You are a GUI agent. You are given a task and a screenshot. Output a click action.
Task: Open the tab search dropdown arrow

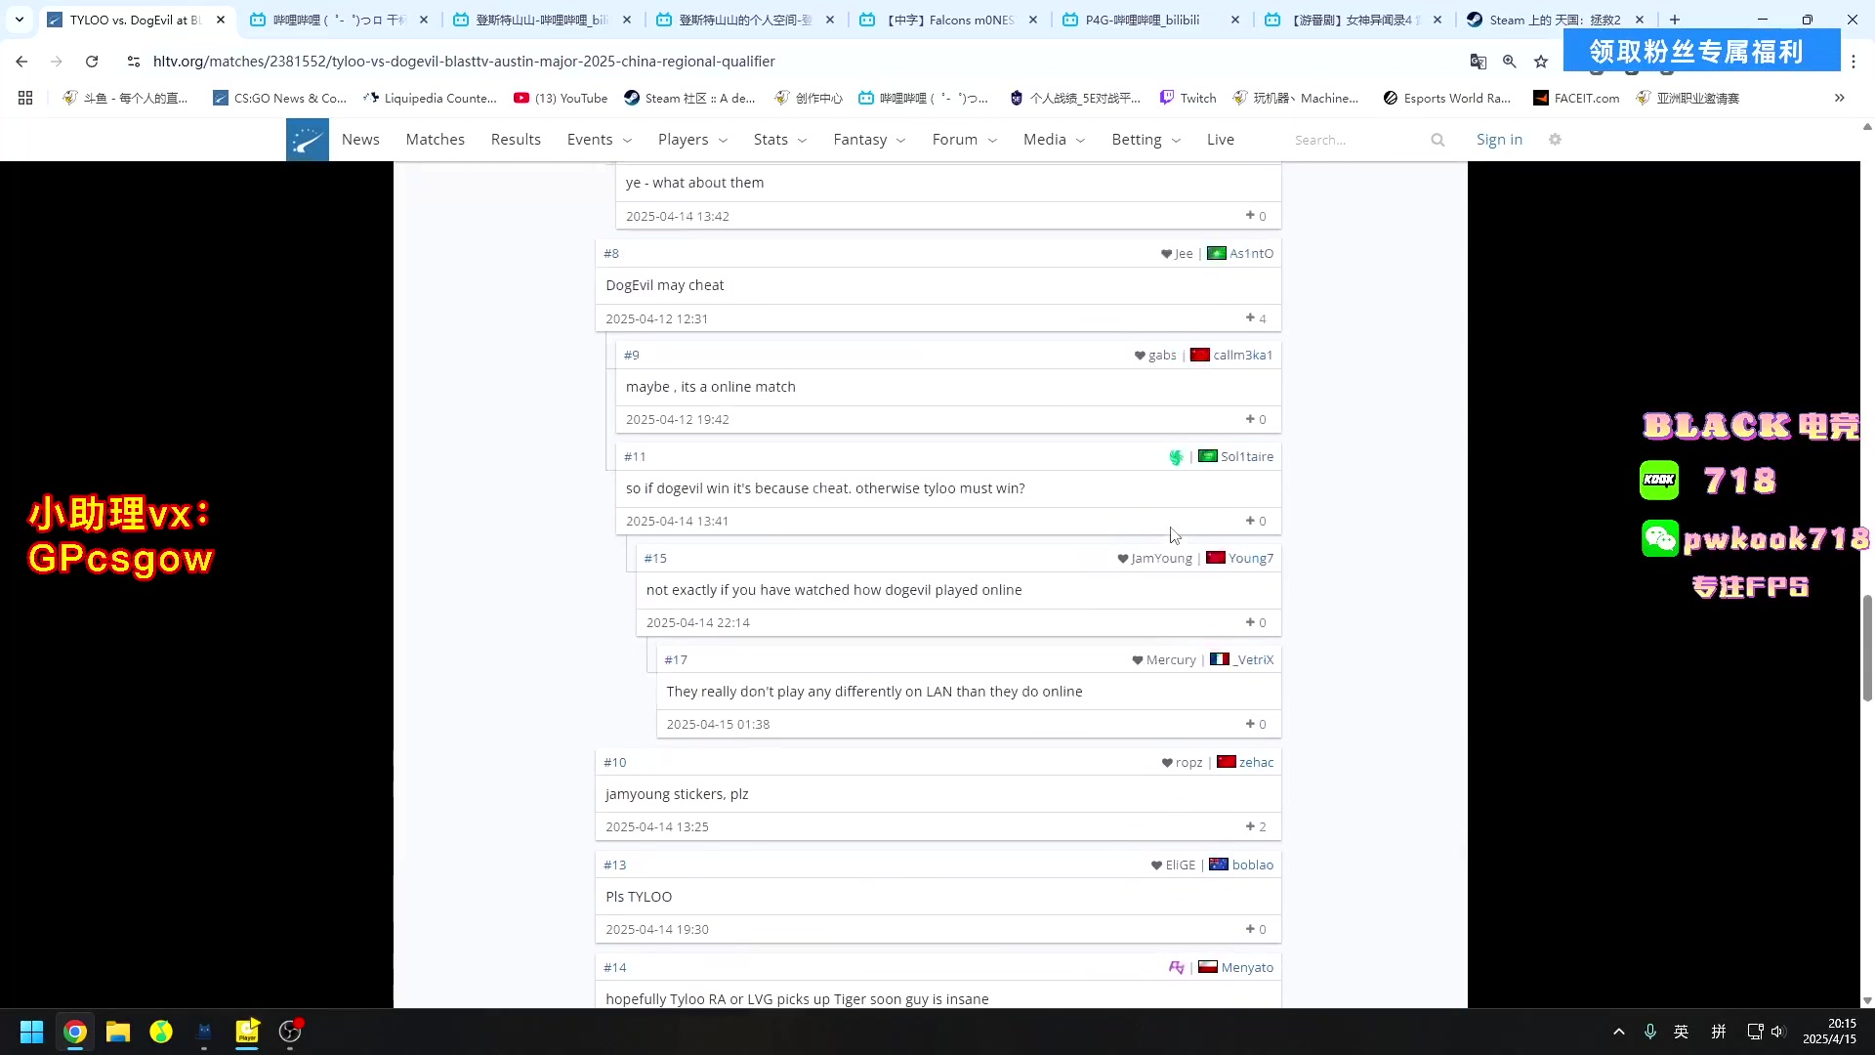[x=19, y=20]
